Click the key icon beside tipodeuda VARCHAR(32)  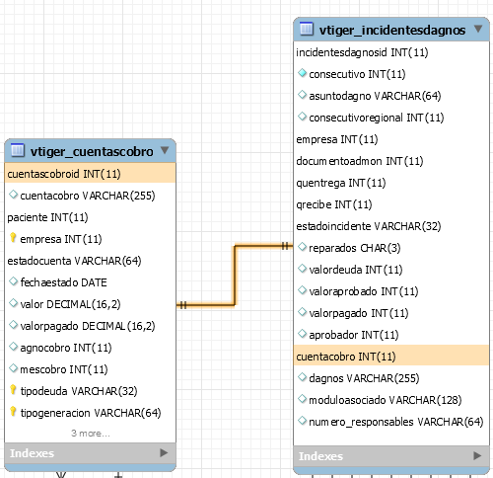pyautogui.click(x=13, y=390)
